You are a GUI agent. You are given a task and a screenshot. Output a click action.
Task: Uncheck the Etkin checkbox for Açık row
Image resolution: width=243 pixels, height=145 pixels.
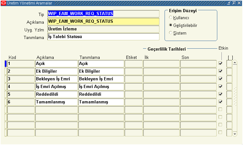221,63
